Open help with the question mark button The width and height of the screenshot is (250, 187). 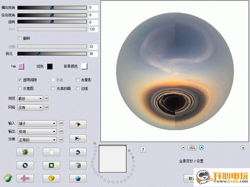tap(142, 149)
